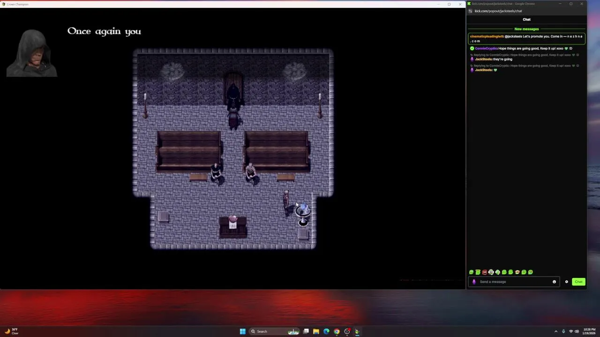Click the taskbar Search box
This screenshot has width=600, height=337.
point(275,331)
